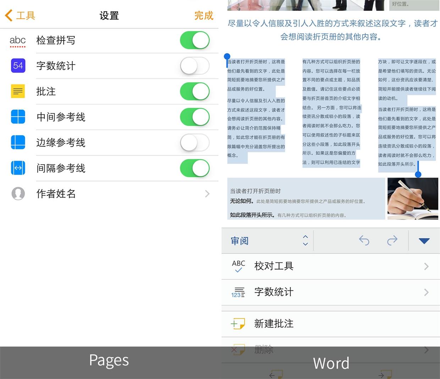Select the 检查拼写 abc spell-check icon
Screen dimensions: 440x379
point(18,40)
